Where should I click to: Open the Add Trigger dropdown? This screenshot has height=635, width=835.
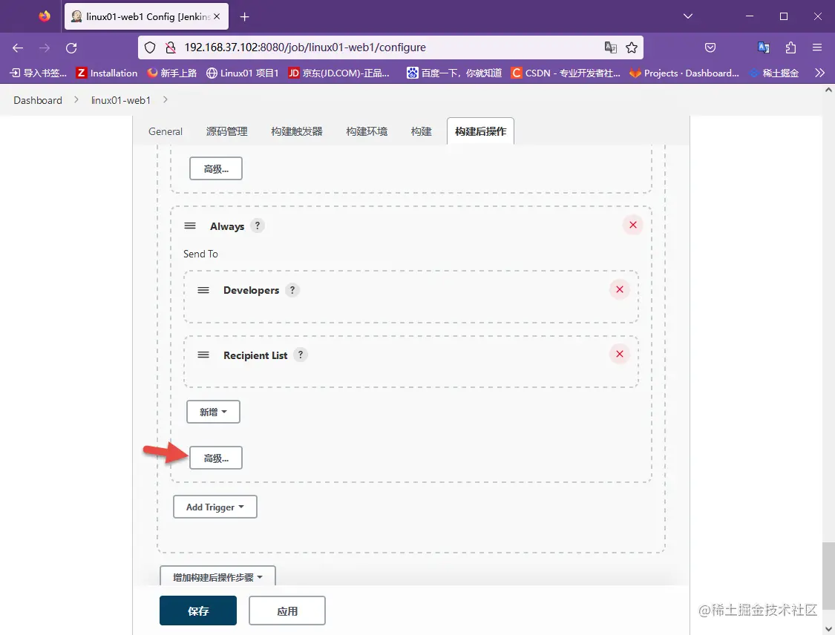tap(215, 507)
